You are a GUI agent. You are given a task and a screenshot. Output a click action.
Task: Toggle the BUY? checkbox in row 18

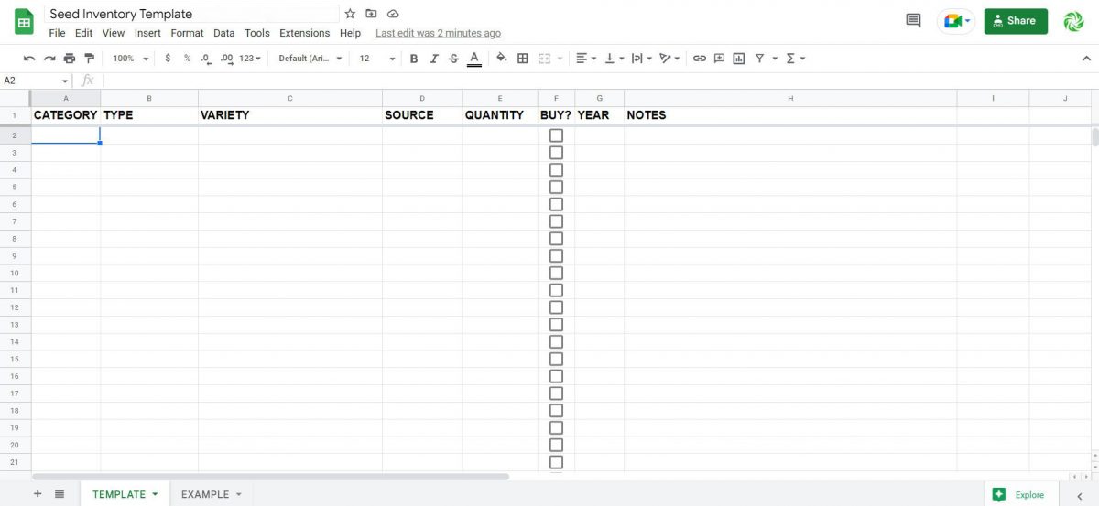coord(556,410)
